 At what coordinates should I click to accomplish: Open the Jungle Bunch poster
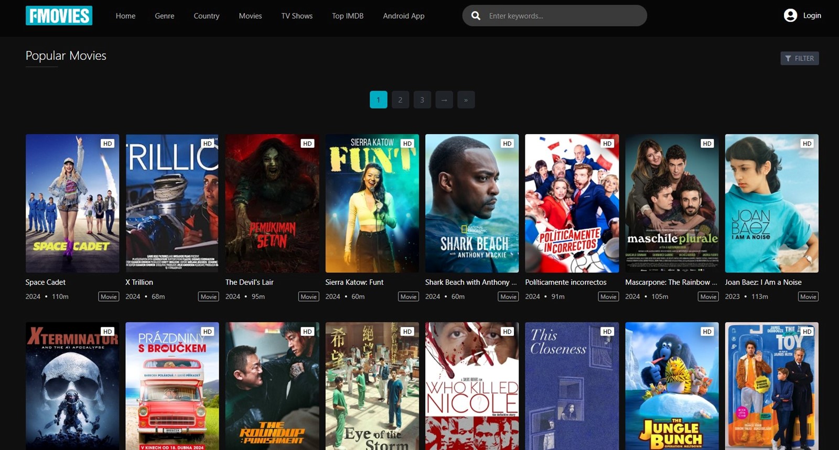coord(672,386)
